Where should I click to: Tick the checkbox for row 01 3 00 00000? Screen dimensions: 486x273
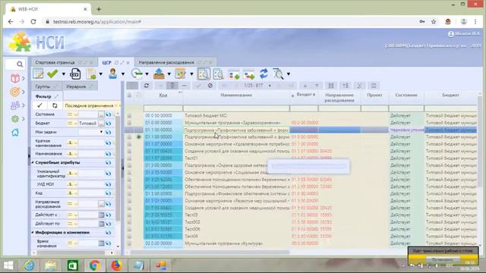(129, 165)
